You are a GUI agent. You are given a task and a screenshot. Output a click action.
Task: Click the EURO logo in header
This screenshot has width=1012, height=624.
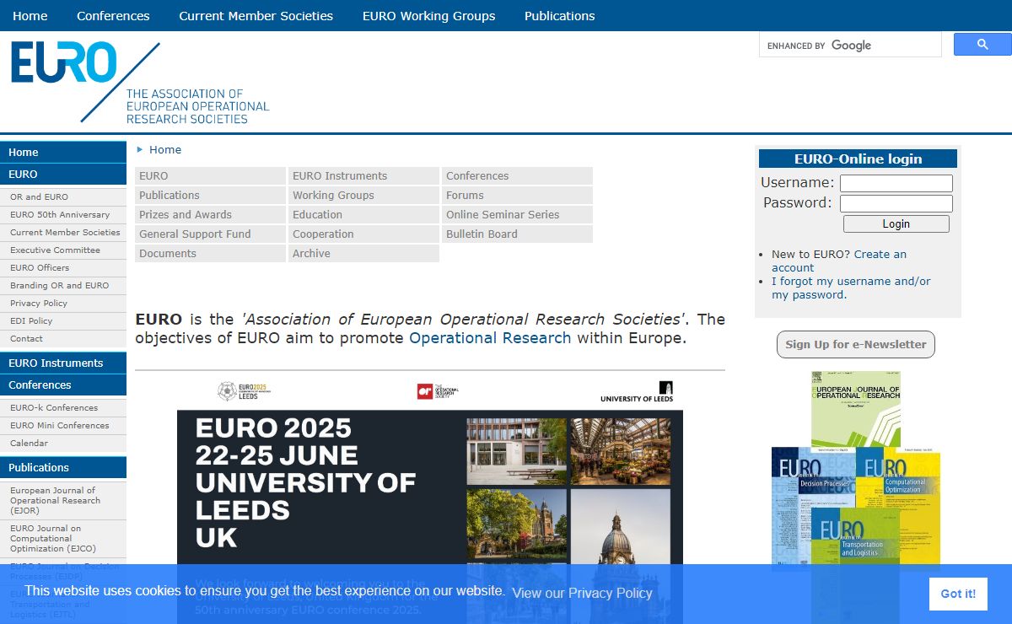(x=140, y=83)
